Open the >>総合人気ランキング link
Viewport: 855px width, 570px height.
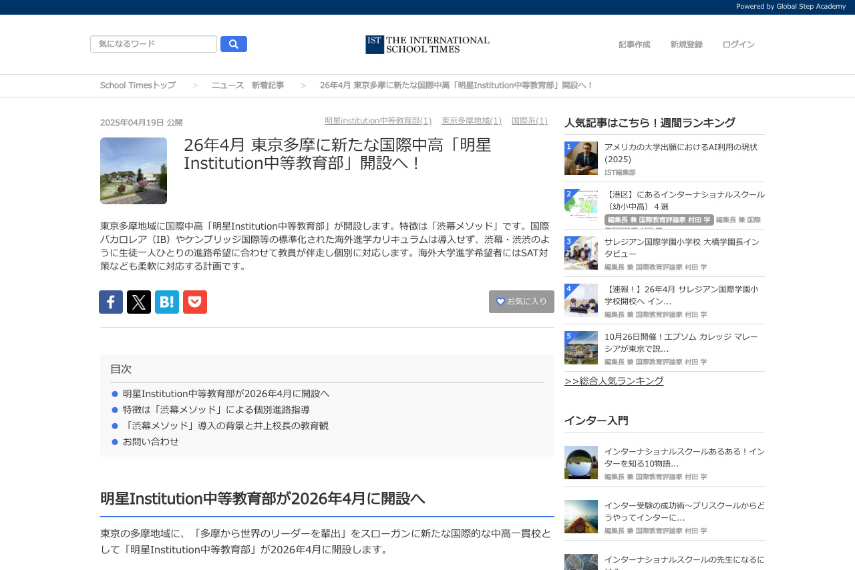tap(614, 381)
